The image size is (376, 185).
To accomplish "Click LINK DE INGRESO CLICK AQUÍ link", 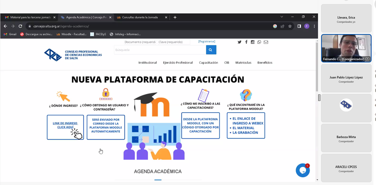I will pos(65,125).
